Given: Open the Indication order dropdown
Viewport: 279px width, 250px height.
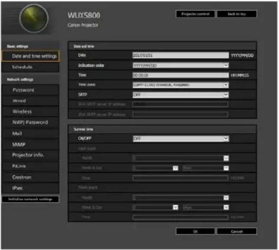Looking at the screenshot, I should pos(180,65).
